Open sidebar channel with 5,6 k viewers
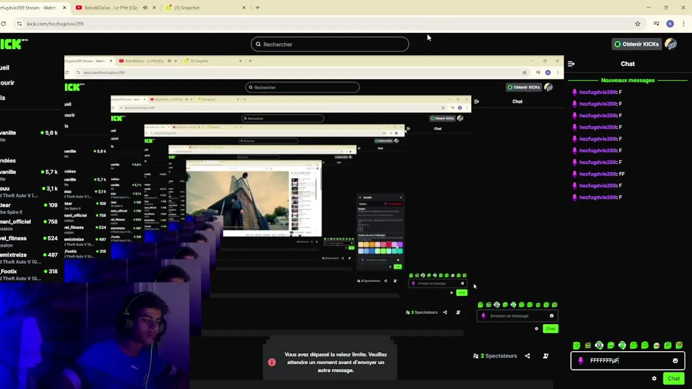692x389 pixels. 29,136
